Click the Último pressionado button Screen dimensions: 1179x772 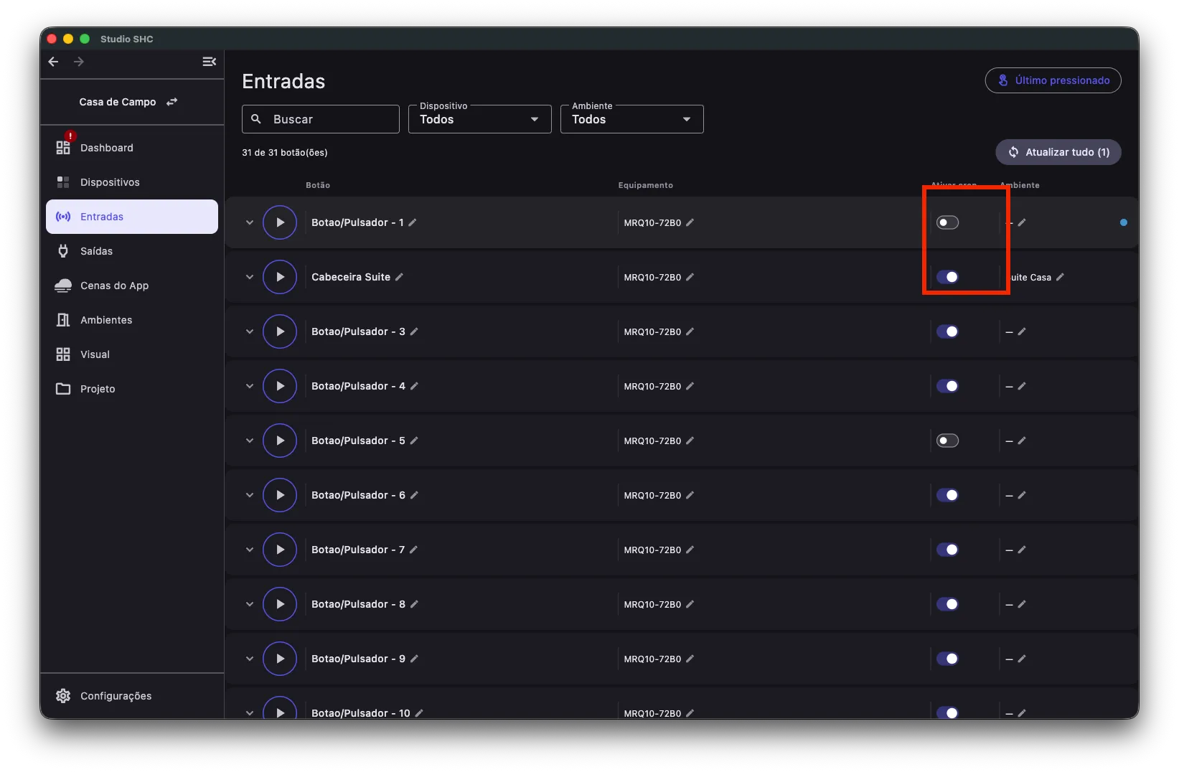click(x=1053, y=80)
